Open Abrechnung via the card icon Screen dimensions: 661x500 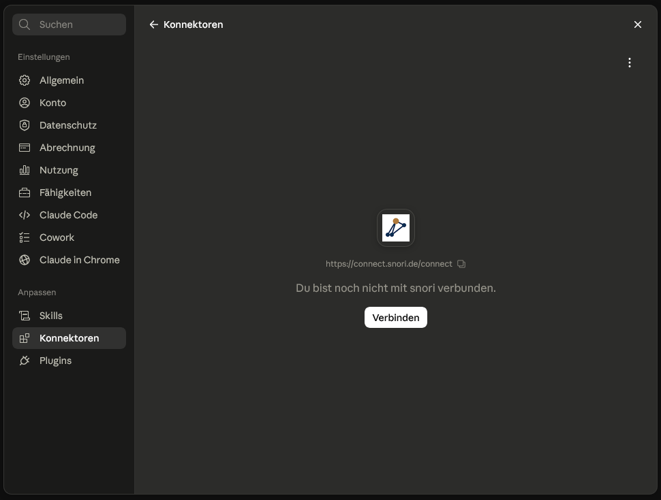click(x=25, y=148)
